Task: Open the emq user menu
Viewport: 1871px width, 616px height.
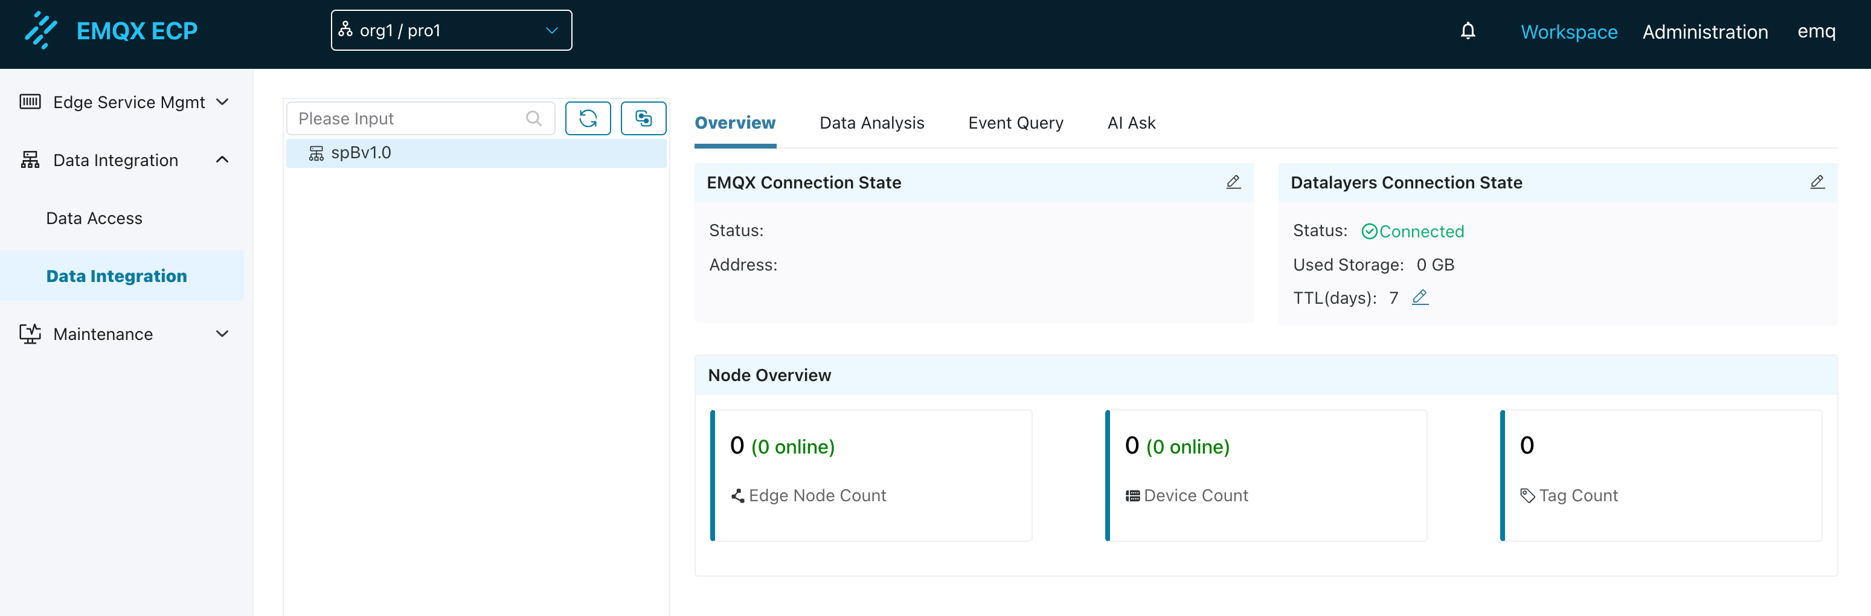Action: click(x=1816, y=31)
